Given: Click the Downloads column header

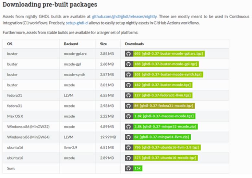Looking at the screenshot, I should (x=134, y=43).
